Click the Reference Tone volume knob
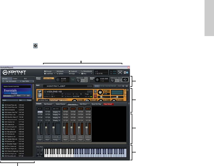214x166 pixels. [112, 81]
